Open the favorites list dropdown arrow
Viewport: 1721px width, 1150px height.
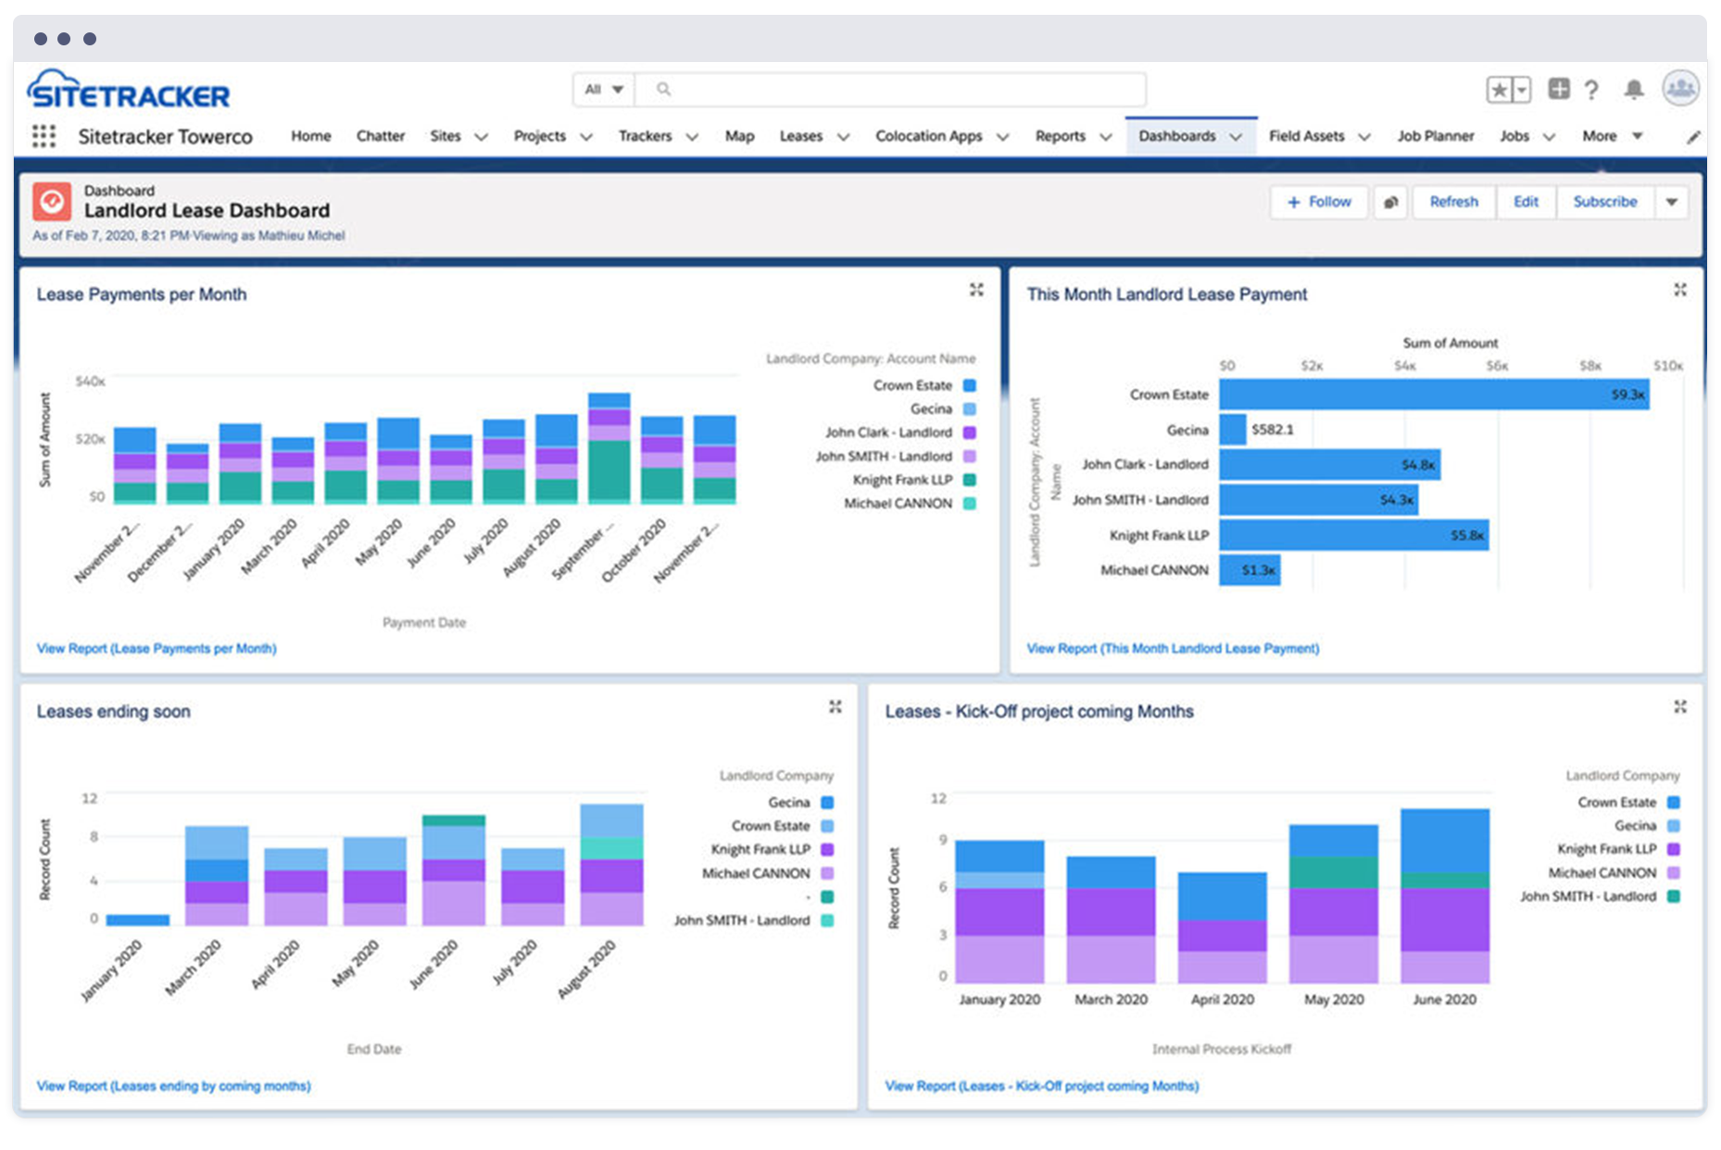[x=1521, y=90]
